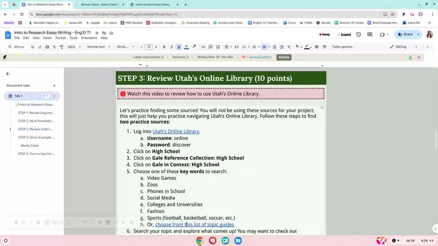Star the document title
This screenshot has width=438, height=246.
[97, 33]
